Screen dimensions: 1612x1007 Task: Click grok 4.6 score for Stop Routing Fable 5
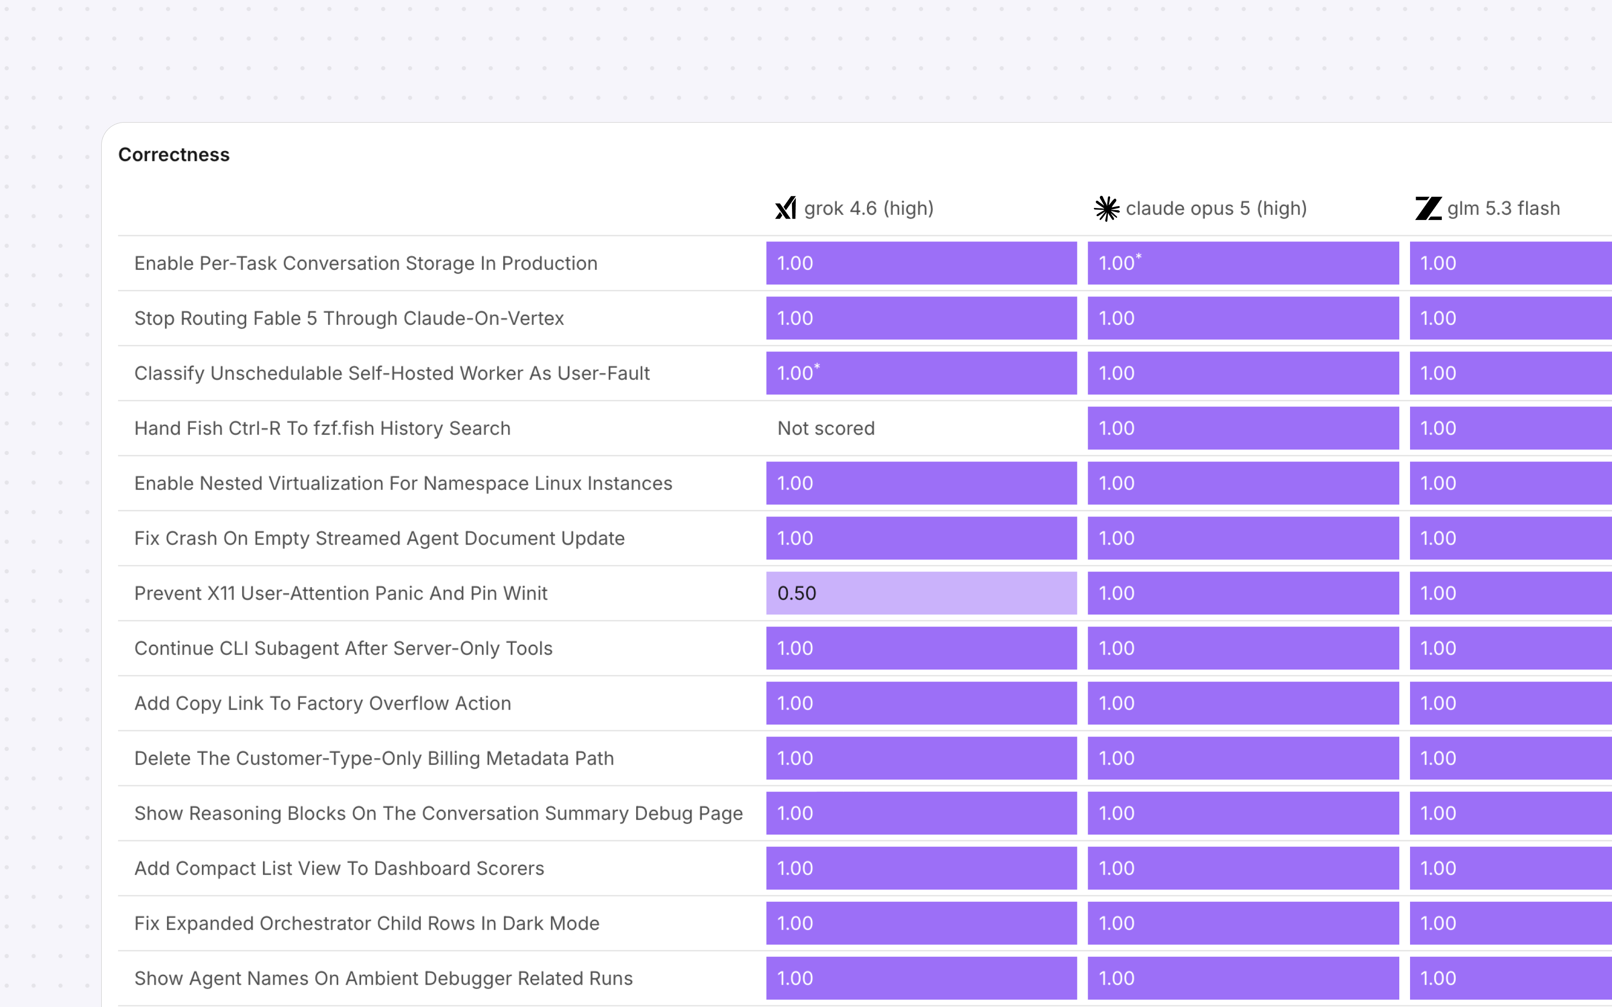coord(921,318)
